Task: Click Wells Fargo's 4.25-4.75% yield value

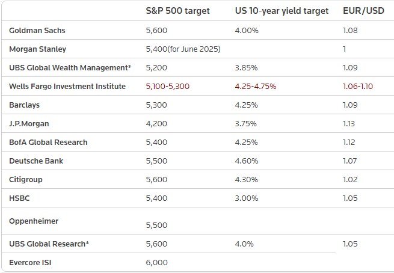Action: [x=256, y=86]
